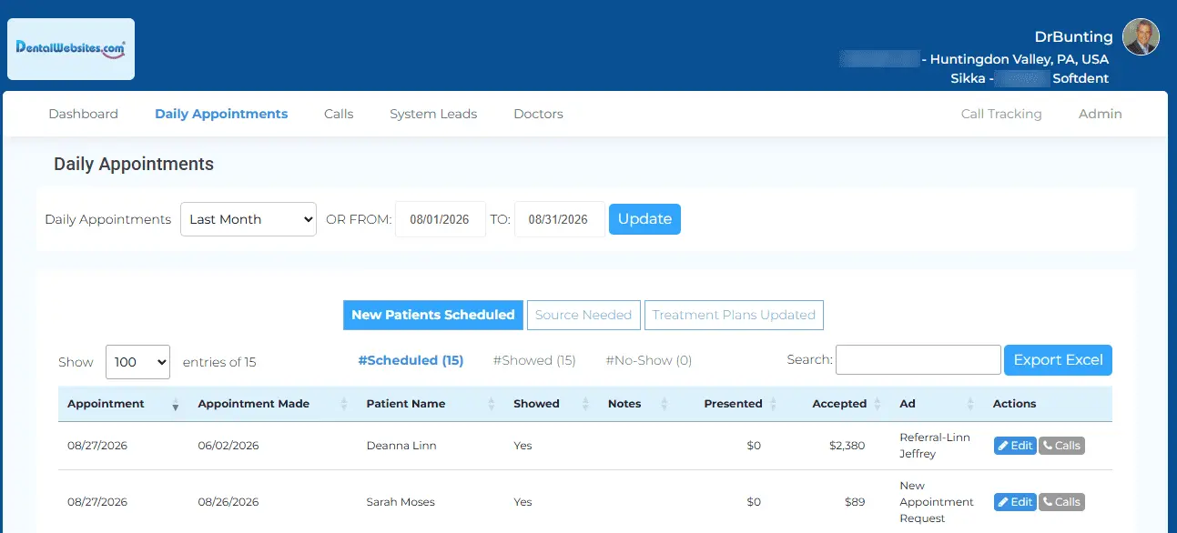This screenshot has width=1177, height=533.
Task: Click patient name Deanna Linn
Action: [401, 446]
